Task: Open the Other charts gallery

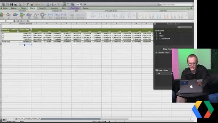Action: point(43,15)
